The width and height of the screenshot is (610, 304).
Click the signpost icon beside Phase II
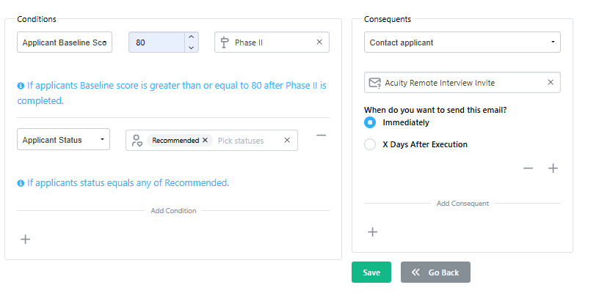point(224,42)
